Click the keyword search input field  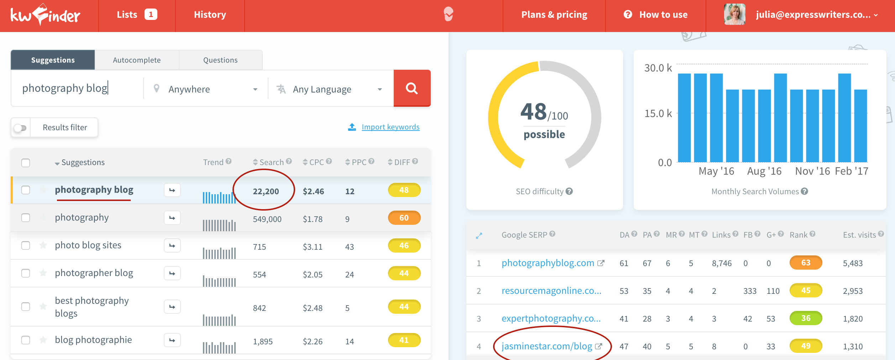pos(78,88)
